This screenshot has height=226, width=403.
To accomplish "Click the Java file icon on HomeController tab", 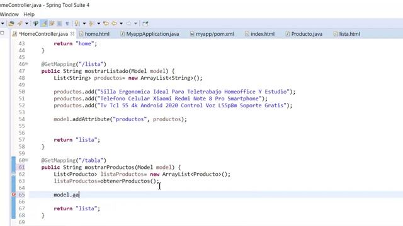I will pos(14,34).
